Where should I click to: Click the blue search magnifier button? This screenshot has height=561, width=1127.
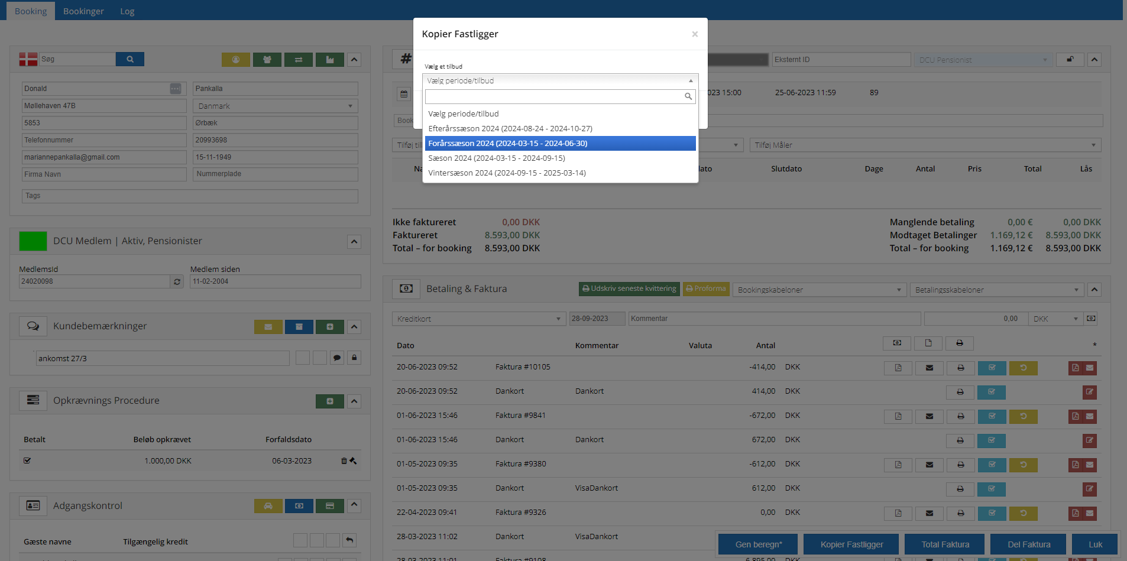coord(129,59)
